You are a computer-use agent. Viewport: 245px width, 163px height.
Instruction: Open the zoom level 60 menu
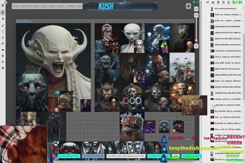pyautogui.click(x=196, y=9)
